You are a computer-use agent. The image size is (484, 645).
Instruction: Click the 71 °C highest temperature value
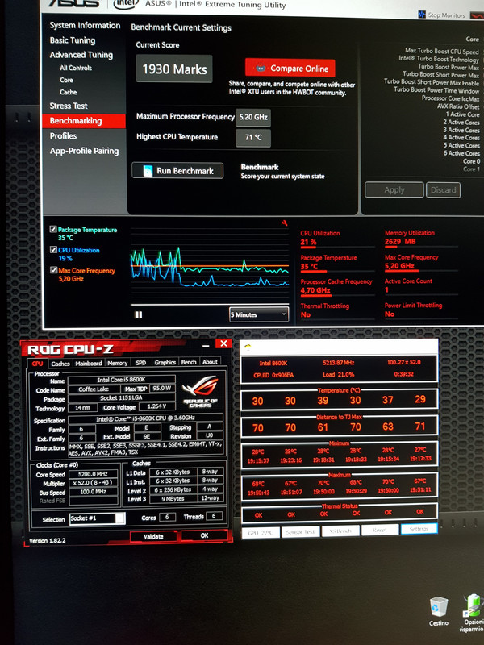coord(253,137)
